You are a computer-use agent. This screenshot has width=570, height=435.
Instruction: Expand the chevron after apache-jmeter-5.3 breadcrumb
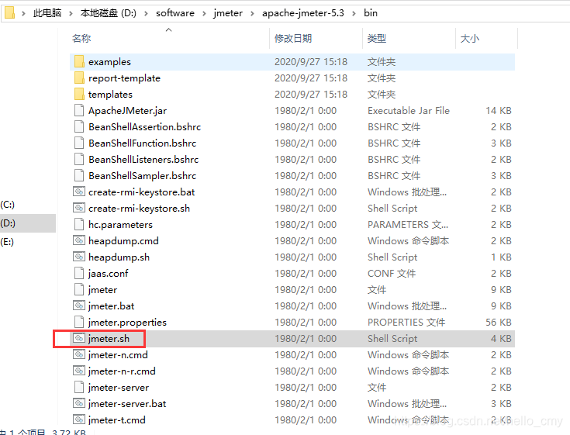pyautogui.click(x=354, y=13)
